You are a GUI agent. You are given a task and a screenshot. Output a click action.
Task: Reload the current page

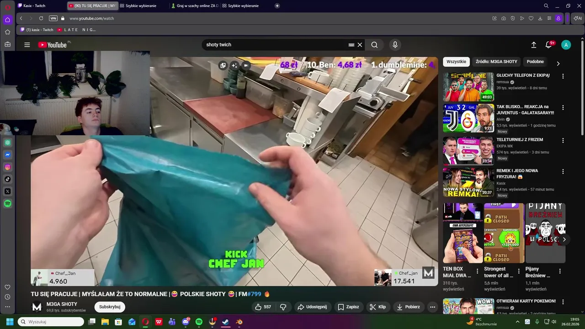[41, 18]
